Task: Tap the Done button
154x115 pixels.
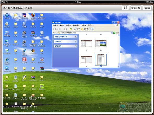Action: 147,8
